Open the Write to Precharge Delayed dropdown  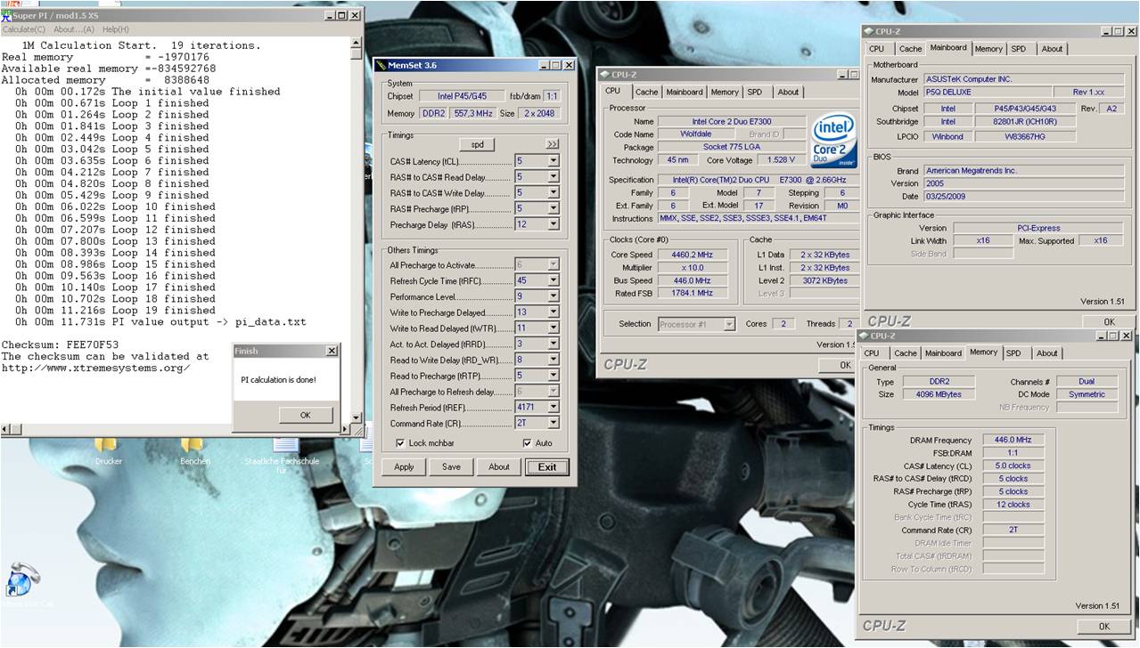[554, 312]
